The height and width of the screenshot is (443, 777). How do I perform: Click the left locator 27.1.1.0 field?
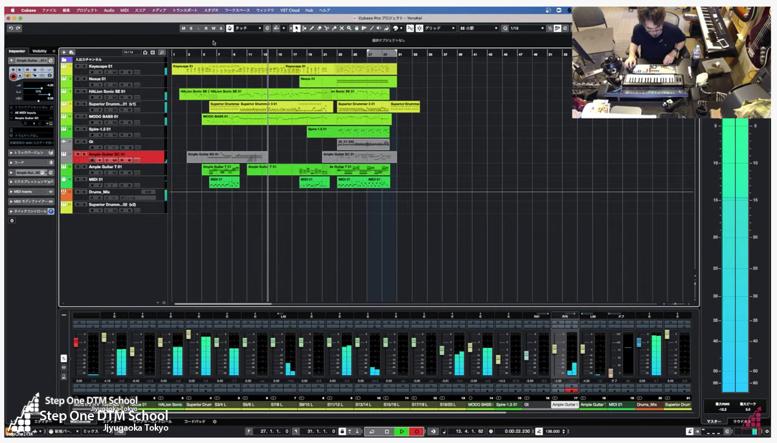pos(275,431)
